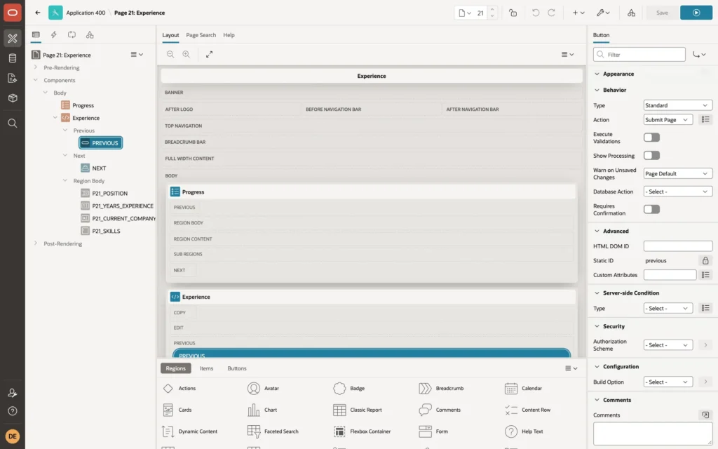Viewport: 718px width, 449px height.
Task: Increment the page number stepper
Action: click(492, 10)
